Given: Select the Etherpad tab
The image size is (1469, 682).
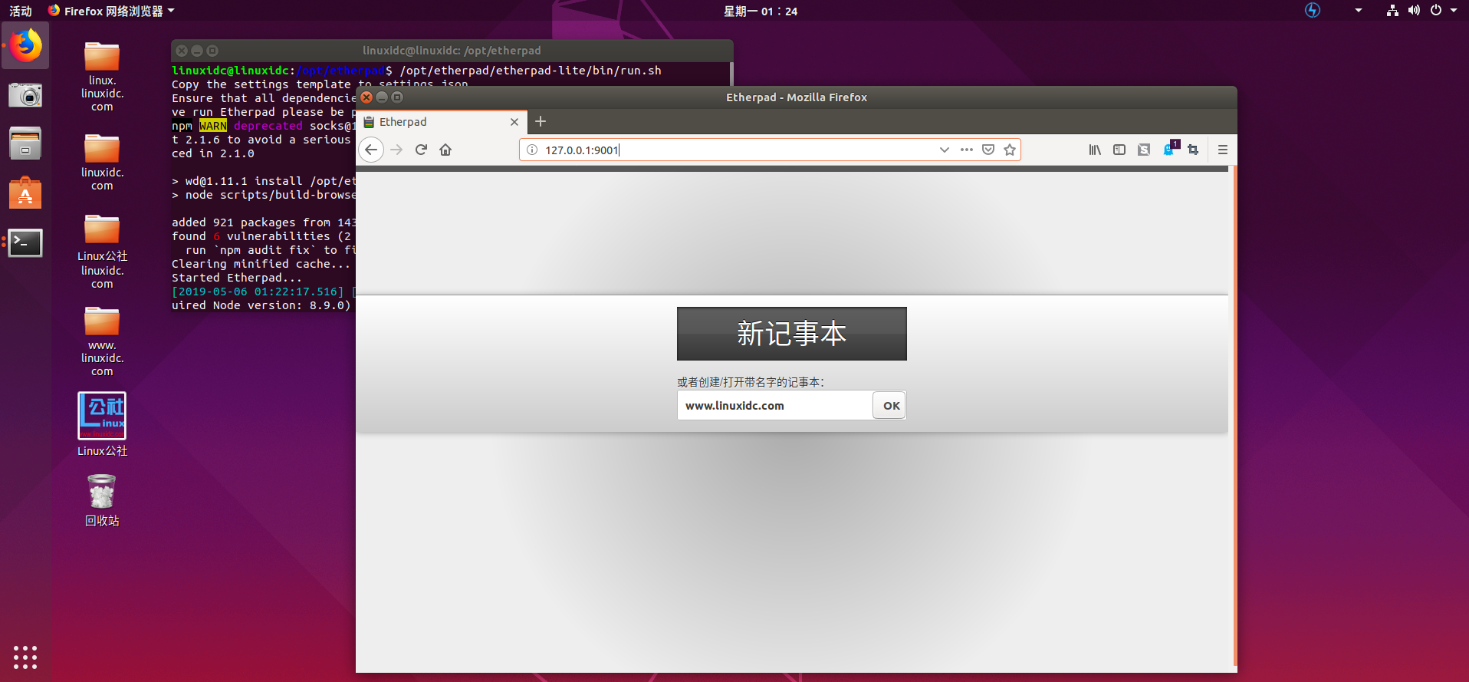Looking at the screenshot, I should (x=442, y=122).
